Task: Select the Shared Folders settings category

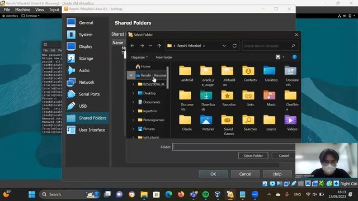Action: [x=87, y=118]
